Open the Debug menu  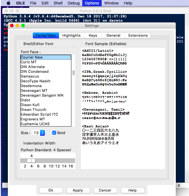click(x=74, y=3)
